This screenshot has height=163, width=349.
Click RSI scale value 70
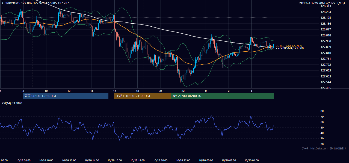point(322,117)
